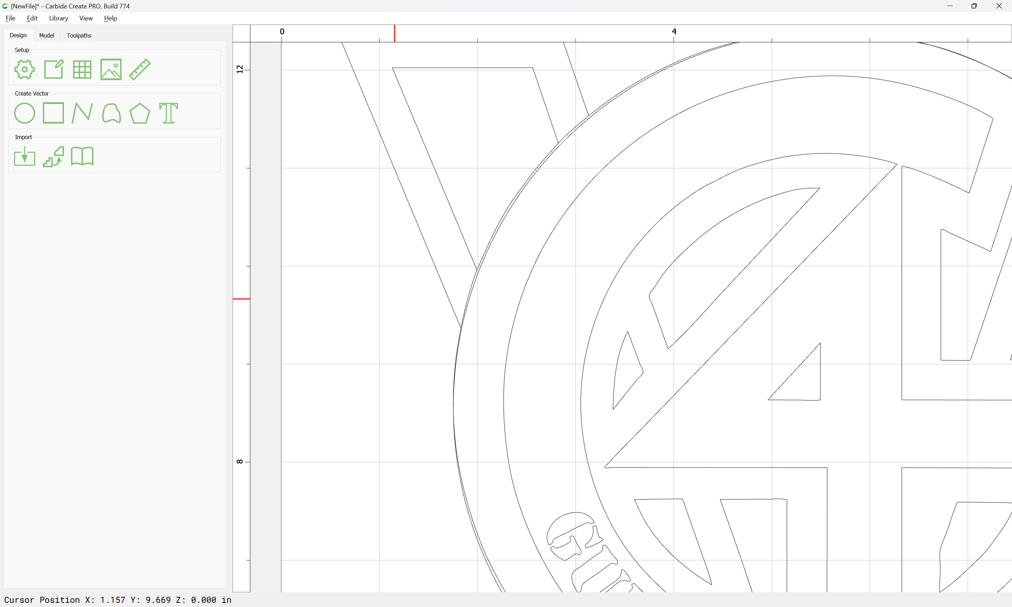Select the Measure ruler tool

pyautogui.click(x=140, y=69)
